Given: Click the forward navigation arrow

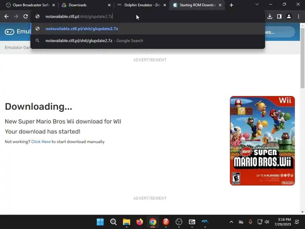Looking at the screenshot, I should [x=16, y=17].
